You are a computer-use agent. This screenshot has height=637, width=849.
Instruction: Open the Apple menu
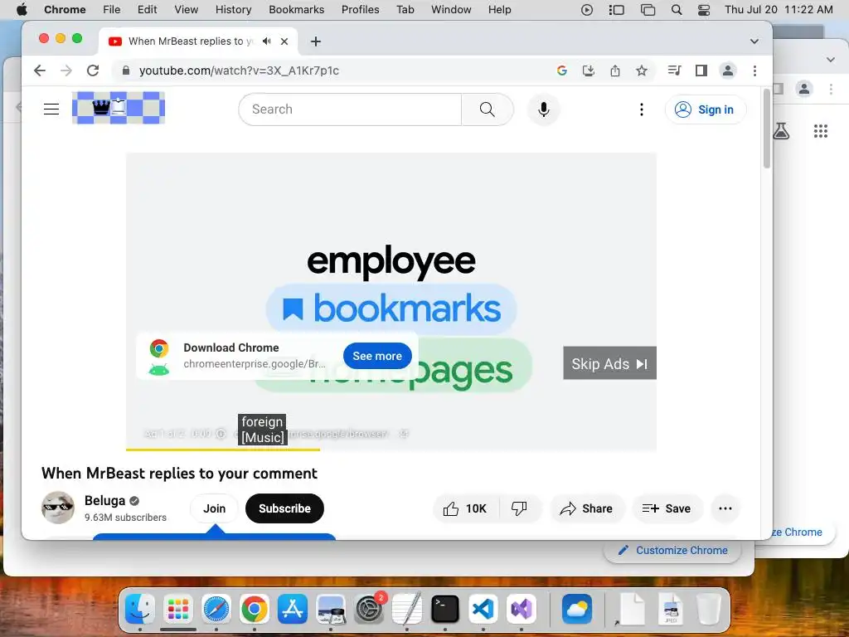(x=22, y=10)
